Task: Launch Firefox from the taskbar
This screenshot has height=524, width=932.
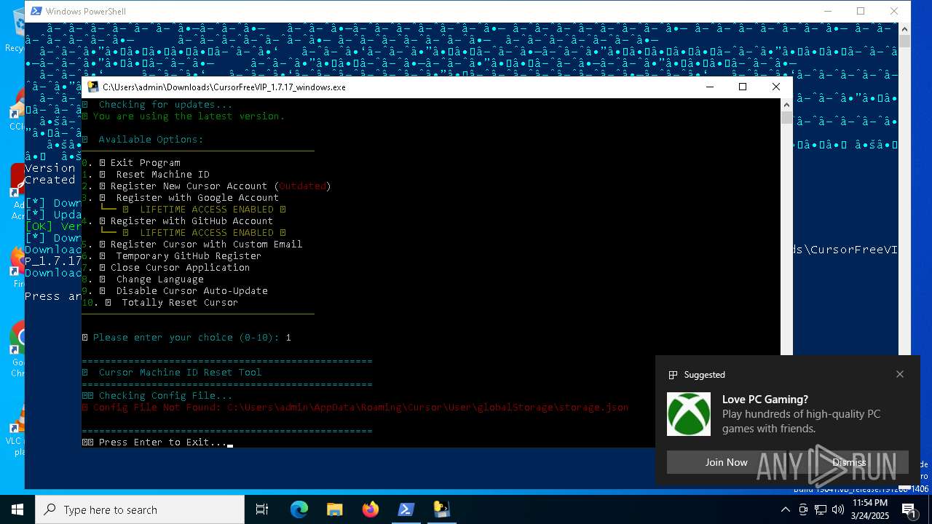Action: (x=371, y=509)
